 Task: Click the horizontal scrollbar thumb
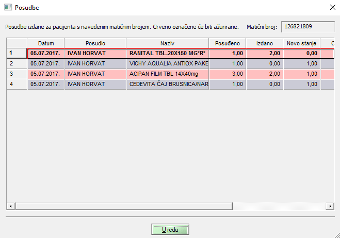(124, 206)
